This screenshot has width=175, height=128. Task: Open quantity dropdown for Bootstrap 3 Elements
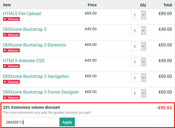pos(138,46)
